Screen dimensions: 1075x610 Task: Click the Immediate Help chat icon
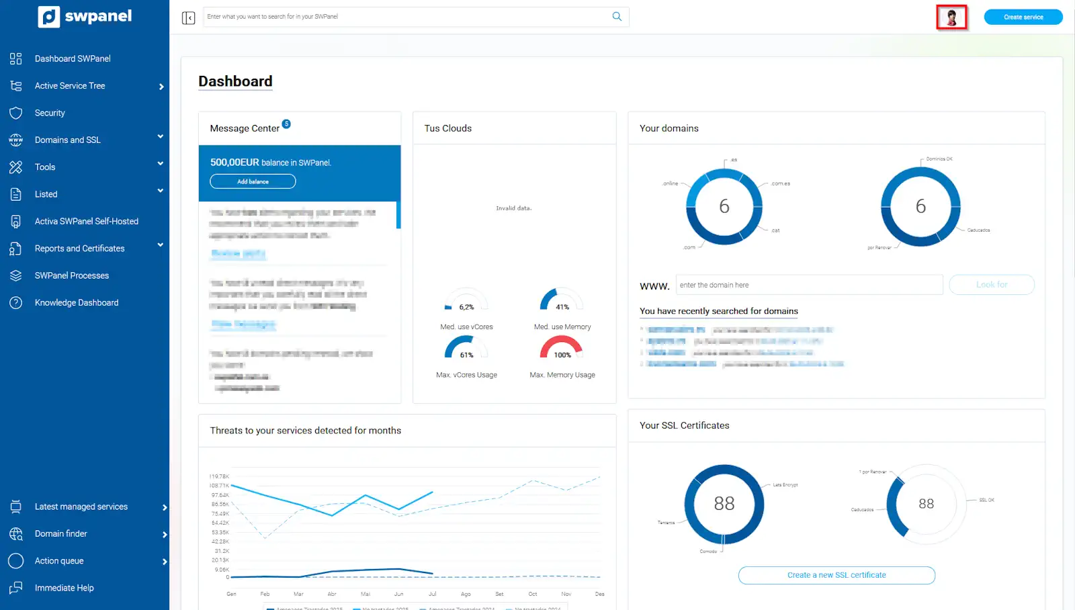pyautogui.click(x=16, y=588)
